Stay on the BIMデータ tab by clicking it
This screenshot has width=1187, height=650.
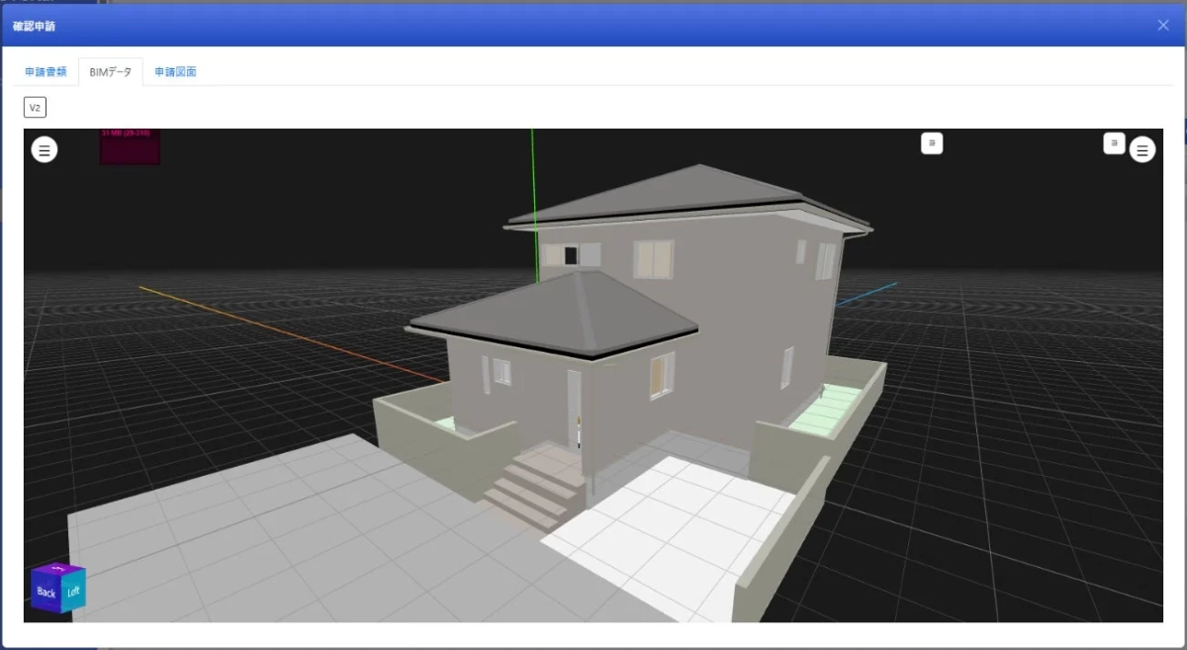pyautogui.click(x=110, y=71)
